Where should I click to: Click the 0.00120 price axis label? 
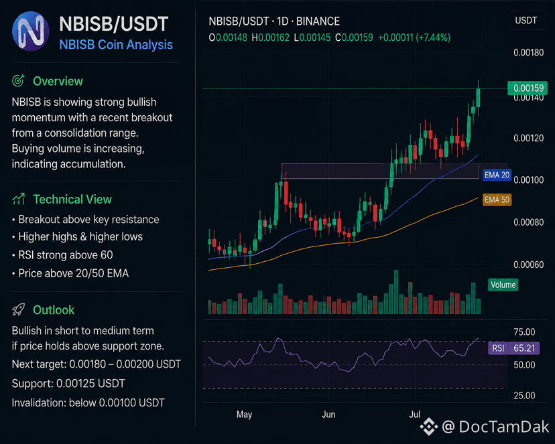[x=528, y=138]
